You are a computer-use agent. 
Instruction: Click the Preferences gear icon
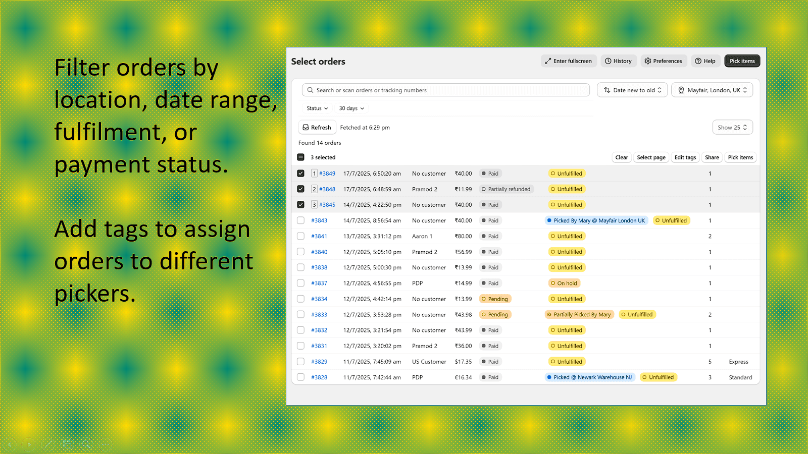(x=648, y=61)
